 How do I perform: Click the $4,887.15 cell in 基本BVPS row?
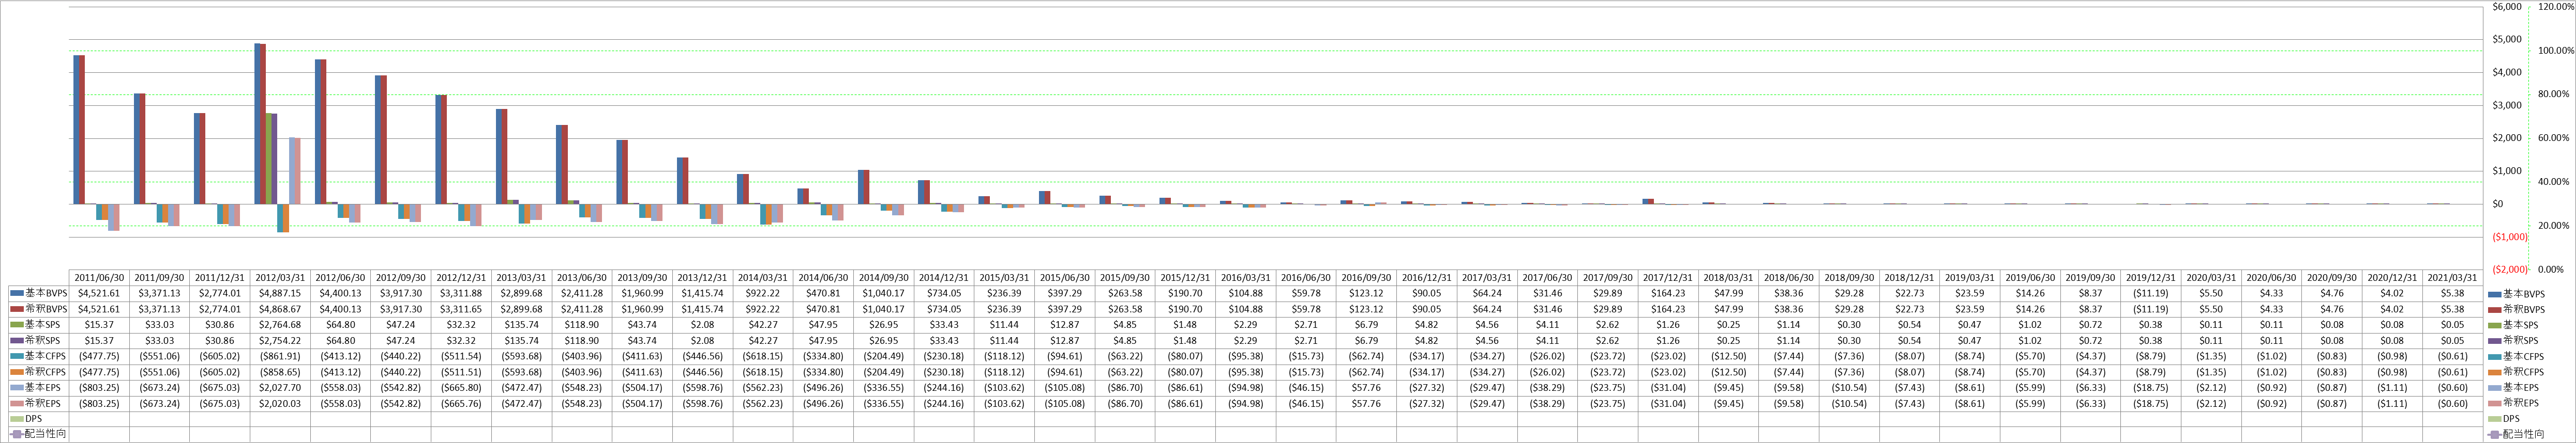coord(280,293)
